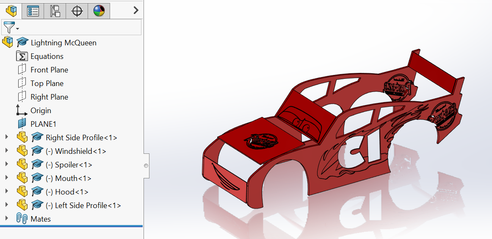Image resolution: width=492 pixels, height=239 pixels.
Task: Click the front mouth panel of the car
Action: [x=225, y=179]
